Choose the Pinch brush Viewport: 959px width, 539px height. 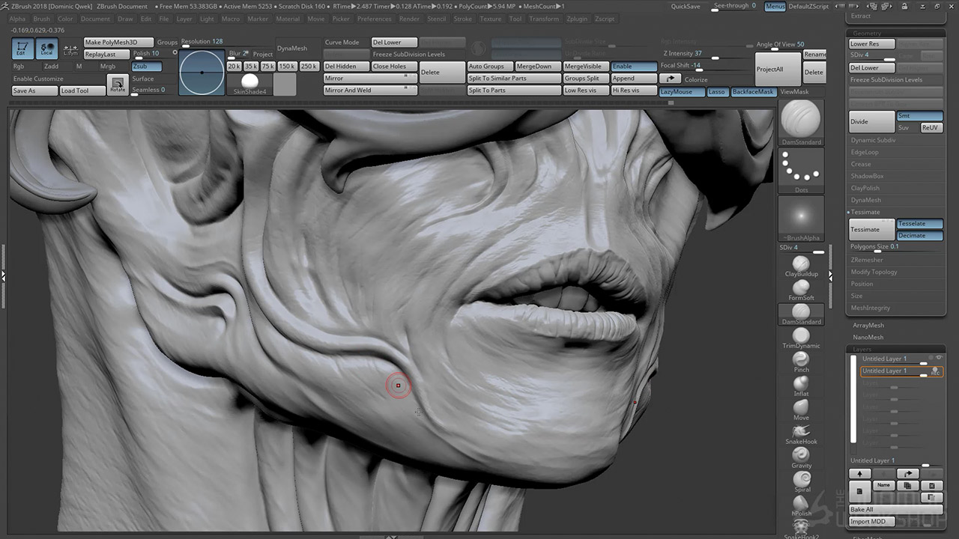[801, 360]
